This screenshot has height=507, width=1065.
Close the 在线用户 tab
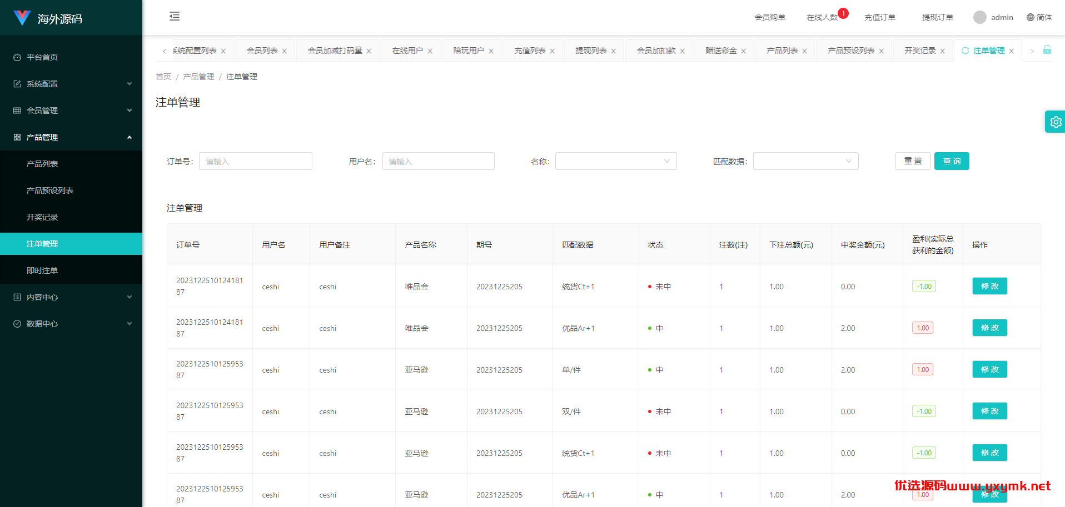coord(430,51)
